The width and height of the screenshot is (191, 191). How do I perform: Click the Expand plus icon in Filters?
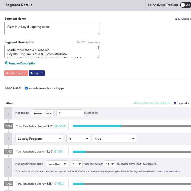175,103
